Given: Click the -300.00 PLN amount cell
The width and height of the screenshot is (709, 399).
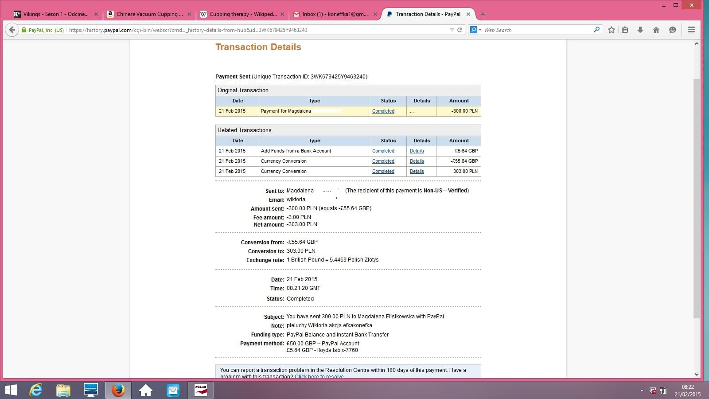Looking at the screenshot, I should 459,111.
